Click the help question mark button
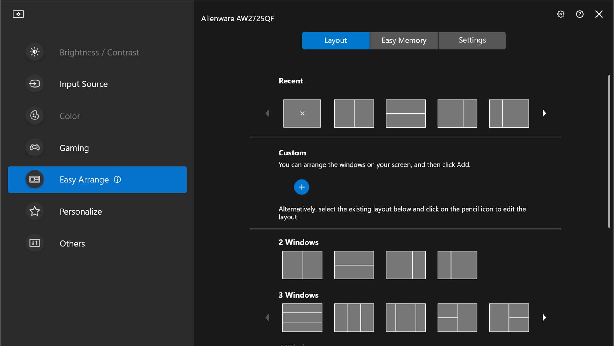This screenshot has width=614, height=346. pyautogui.click(x=580, y=14)
